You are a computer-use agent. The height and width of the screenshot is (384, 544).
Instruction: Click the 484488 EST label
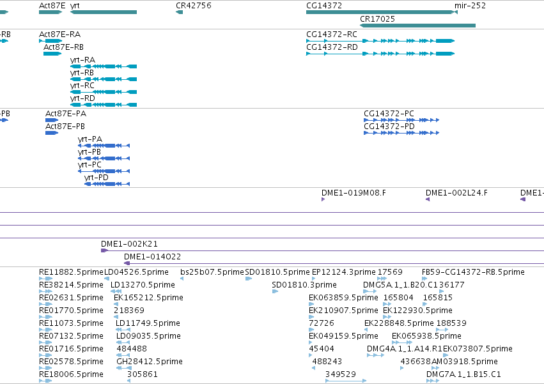point(132,349)
